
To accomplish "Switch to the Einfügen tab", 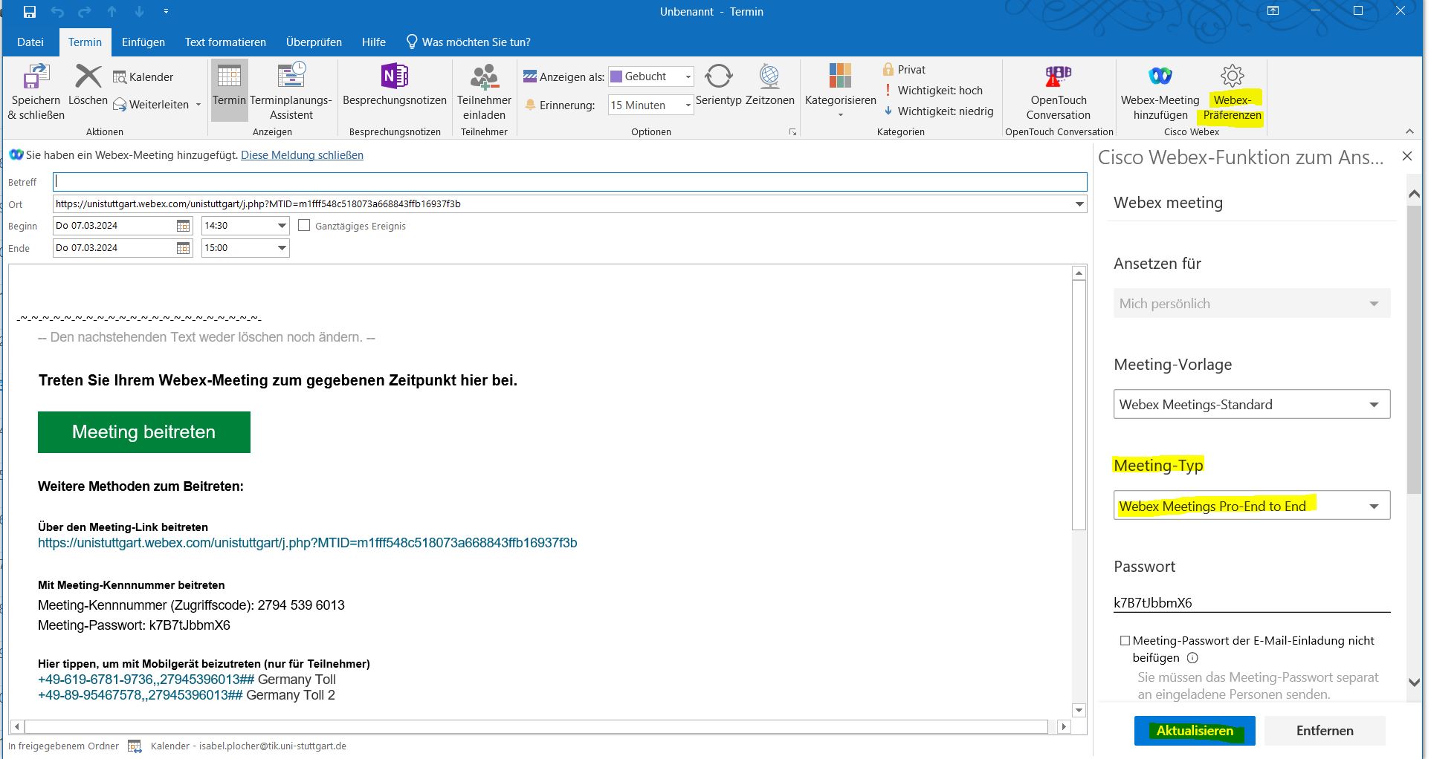I will click(143, 42).
